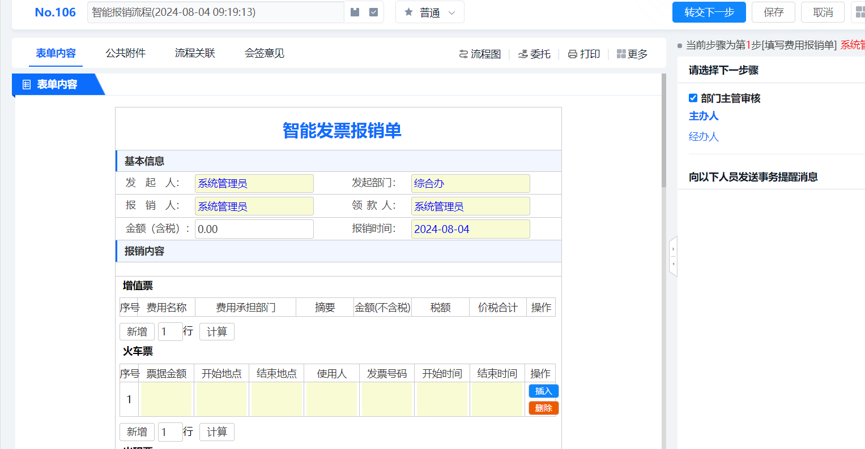Click the document icon on 表单内容 header

(x=27, y=85)
